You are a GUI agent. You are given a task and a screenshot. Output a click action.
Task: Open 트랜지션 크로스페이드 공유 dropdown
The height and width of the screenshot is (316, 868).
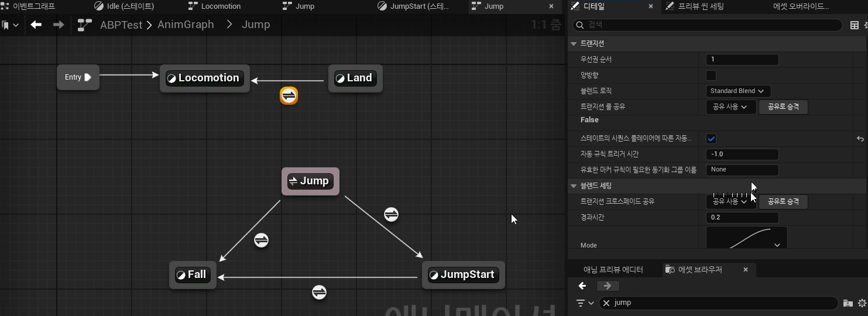pos(731,201)
